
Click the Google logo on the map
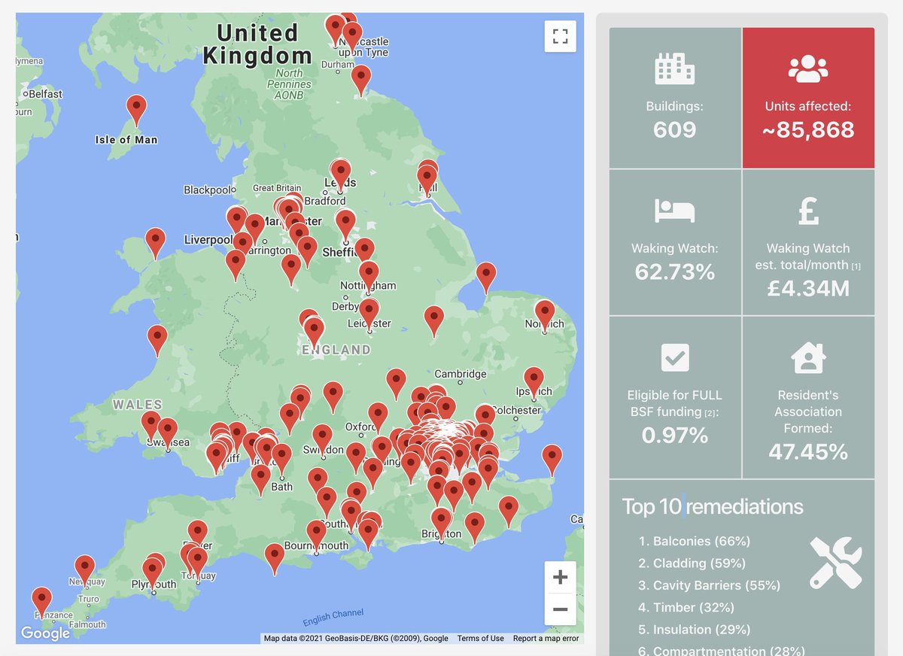[45, 633]
